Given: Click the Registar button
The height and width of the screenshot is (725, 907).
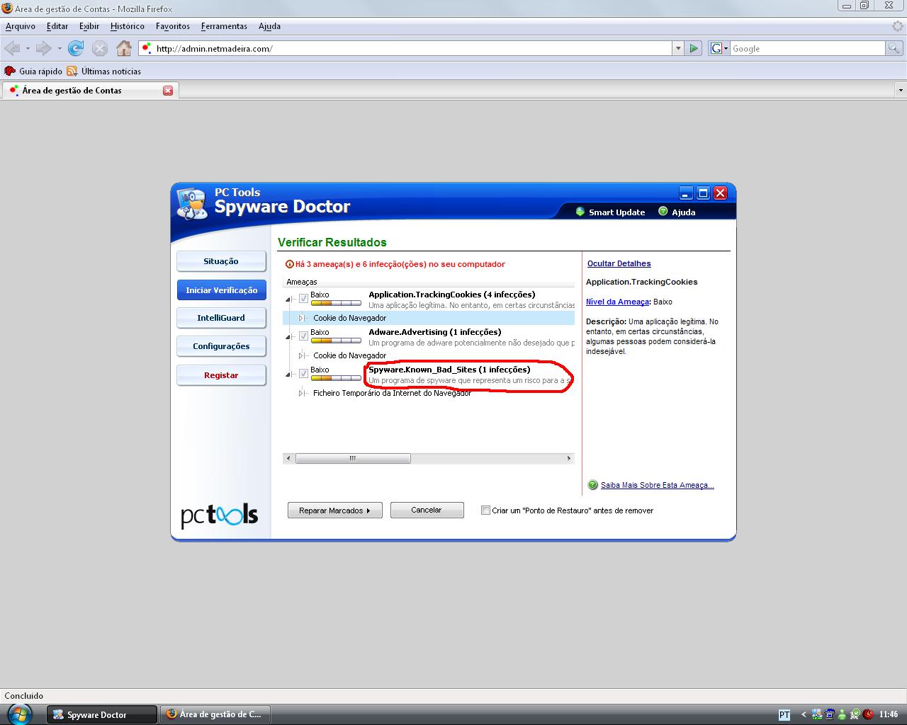Looking at the screenshot, I should tap(221, 375).
